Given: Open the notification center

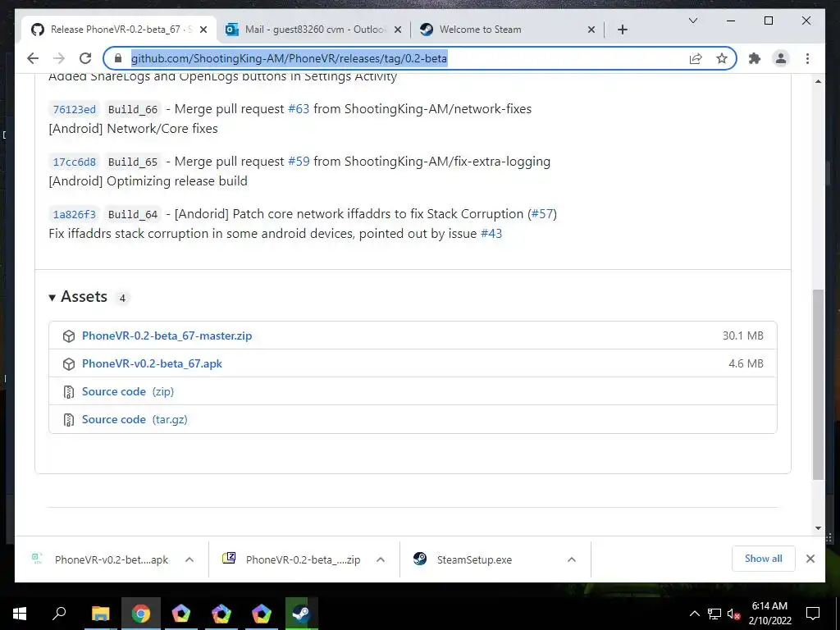Looking at the screenshot, I should pyautogui.click(x=813, y=614).
